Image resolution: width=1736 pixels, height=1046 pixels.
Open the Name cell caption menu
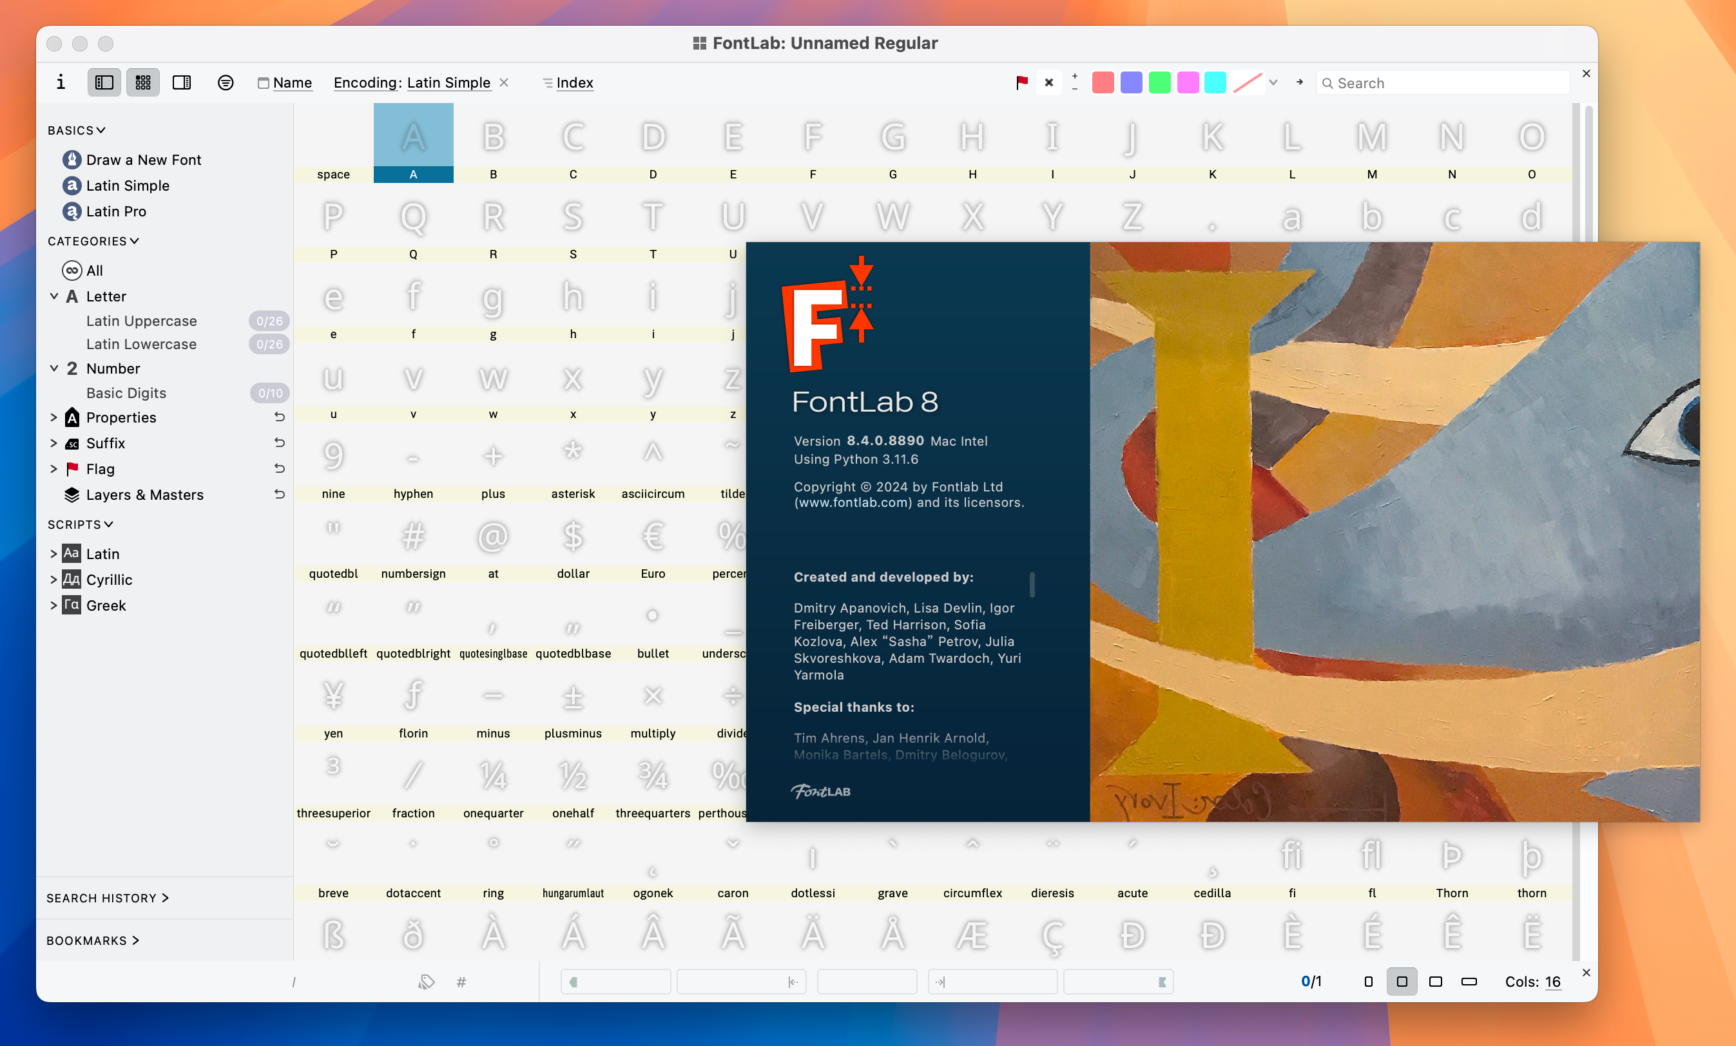click(285, 82)
